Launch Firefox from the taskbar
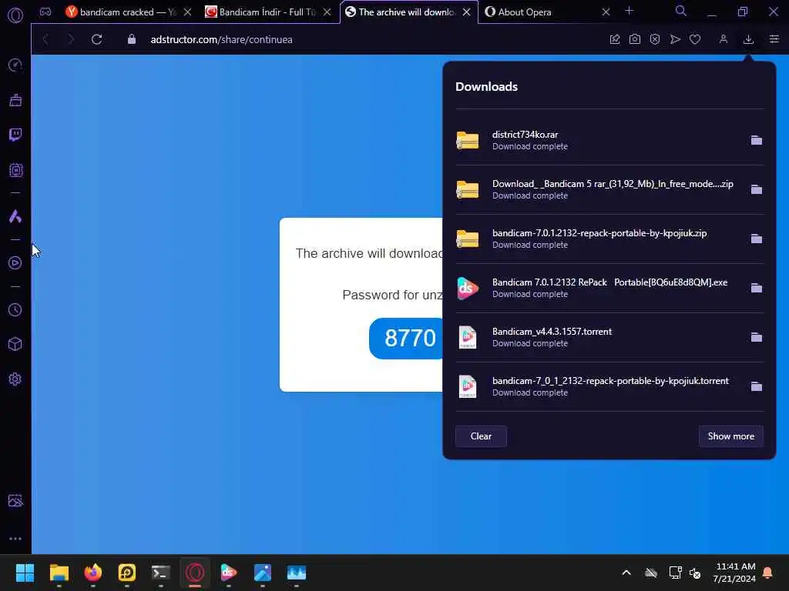789x591 pixels. point(92,573)
